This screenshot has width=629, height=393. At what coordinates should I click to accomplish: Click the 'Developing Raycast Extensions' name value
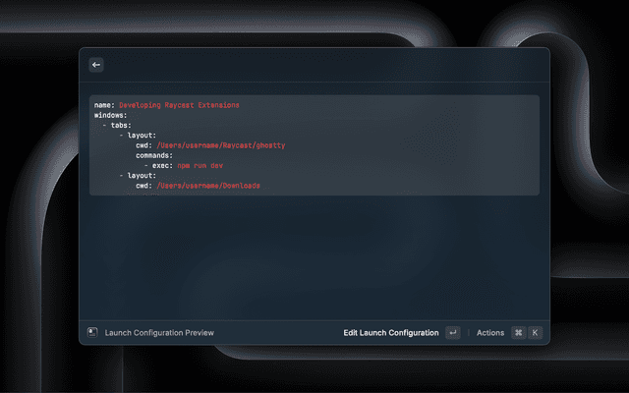[179, 104]
